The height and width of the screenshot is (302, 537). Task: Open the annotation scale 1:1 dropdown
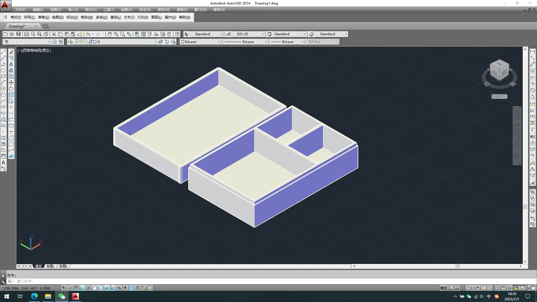[473, 288]
